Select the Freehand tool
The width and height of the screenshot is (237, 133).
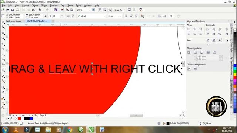pyautogui.click(x=3, y=44)
